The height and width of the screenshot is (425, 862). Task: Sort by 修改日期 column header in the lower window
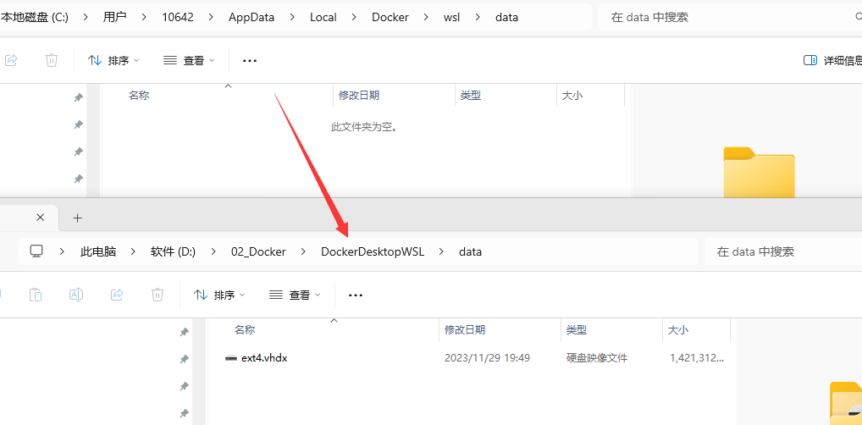click(465, 329)
